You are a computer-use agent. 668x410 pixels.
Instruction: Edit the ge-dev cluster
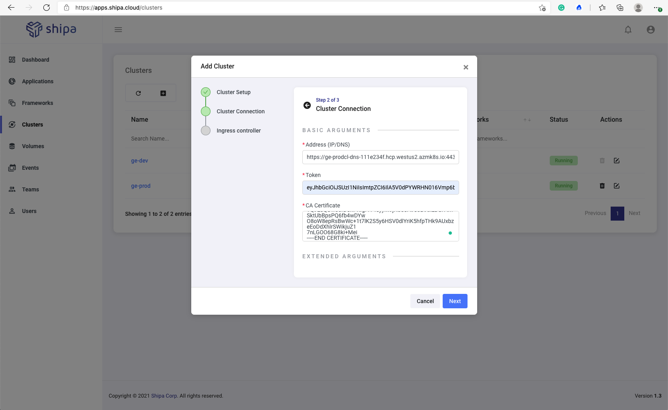coord(617,161)
